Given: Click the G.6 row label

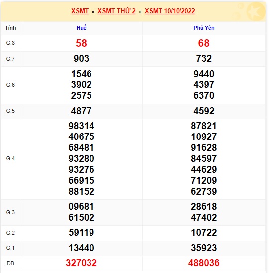Looking at the screenshot, I should pyautogui.click(x=10, y=85).
